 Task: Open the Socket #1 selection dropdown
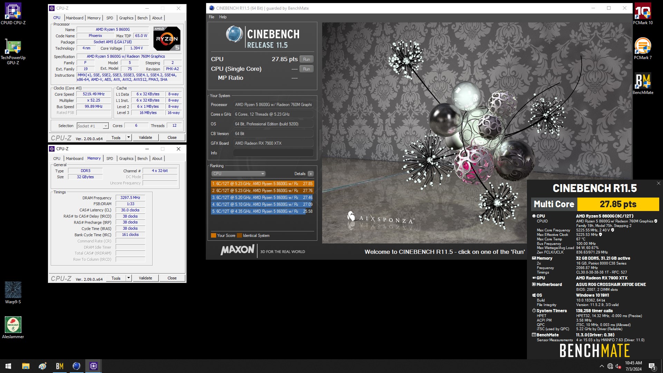pos(93,126)
